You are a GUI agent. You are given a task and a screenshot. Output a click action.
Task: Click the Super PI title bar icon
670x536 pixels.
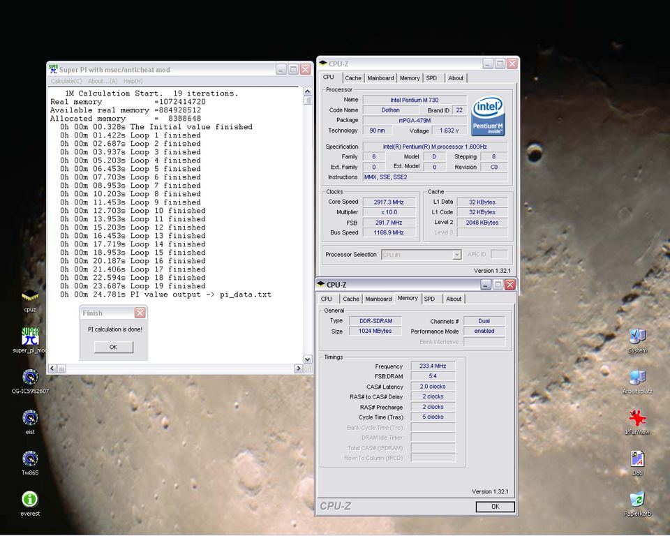53,69
